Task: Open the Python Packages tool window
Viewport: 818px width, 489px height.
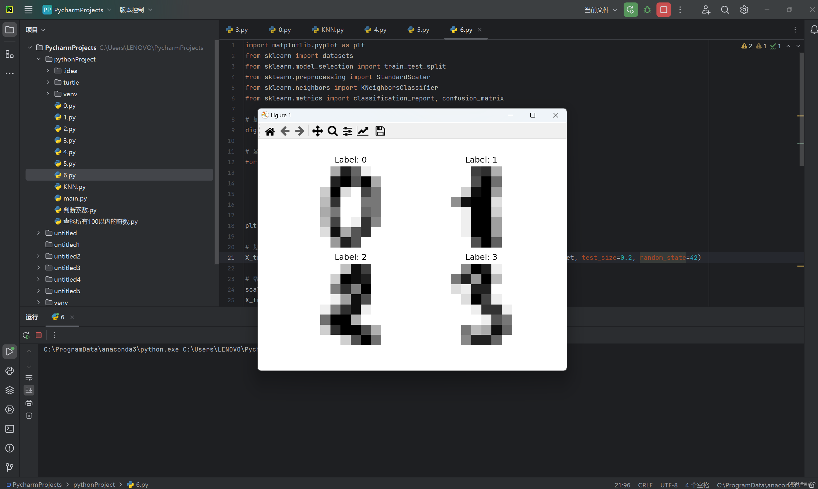Action: coord(10,390)
